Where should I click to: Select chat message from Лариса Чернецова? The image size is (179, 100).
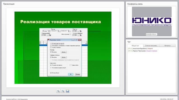pos(143,51)
